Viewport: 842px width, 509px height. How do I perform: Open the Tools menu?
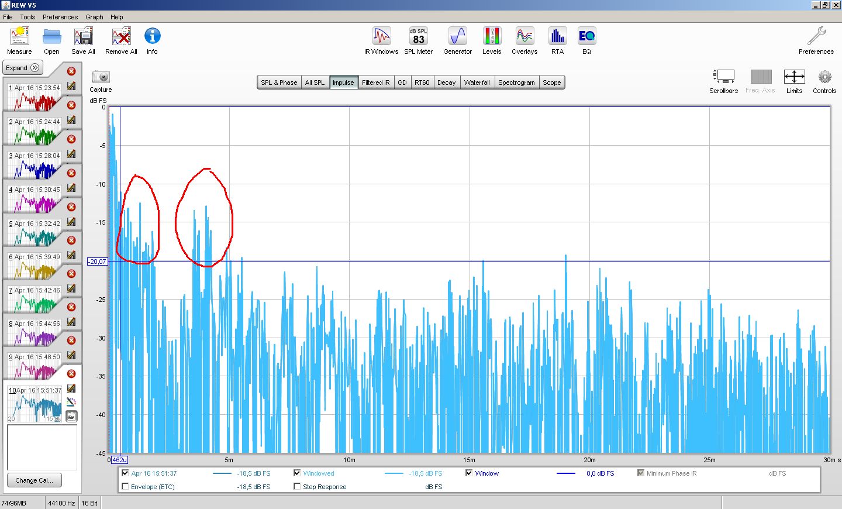click(x=27, y=17)
